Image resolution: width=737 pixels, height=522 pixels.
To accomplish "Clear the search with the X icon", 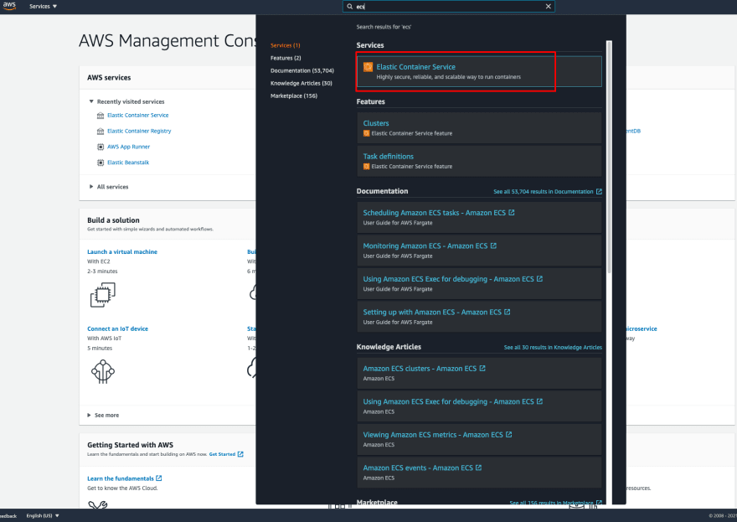I will point(548,6).
